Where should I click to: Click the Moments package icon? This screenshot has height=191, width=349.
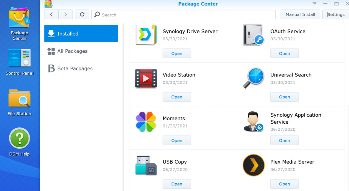tap(146, 122)
